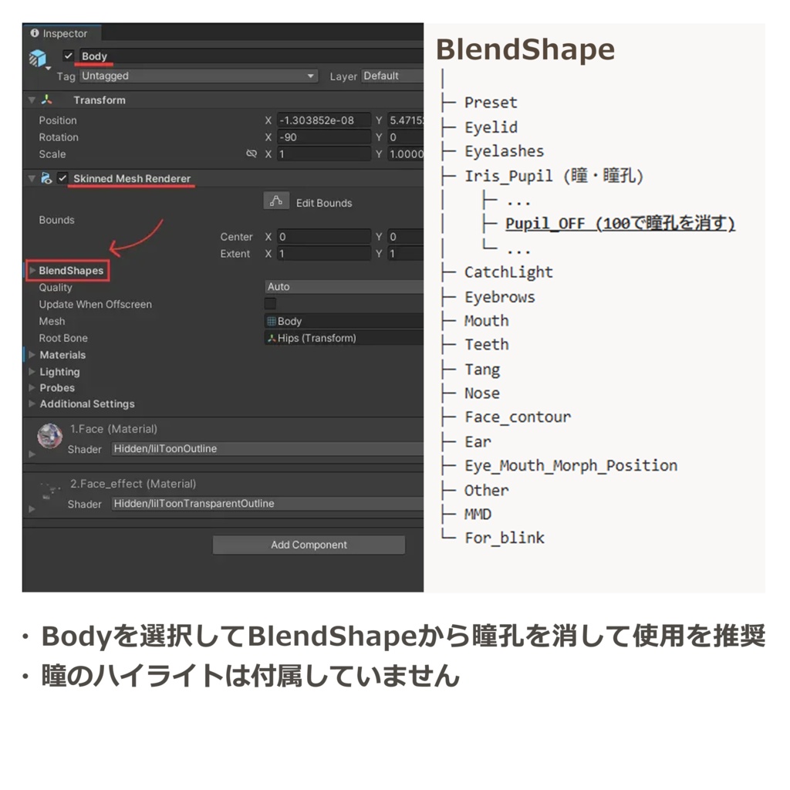
Task: Open the Tag dropdown showing Untagged
Action: 198,76
